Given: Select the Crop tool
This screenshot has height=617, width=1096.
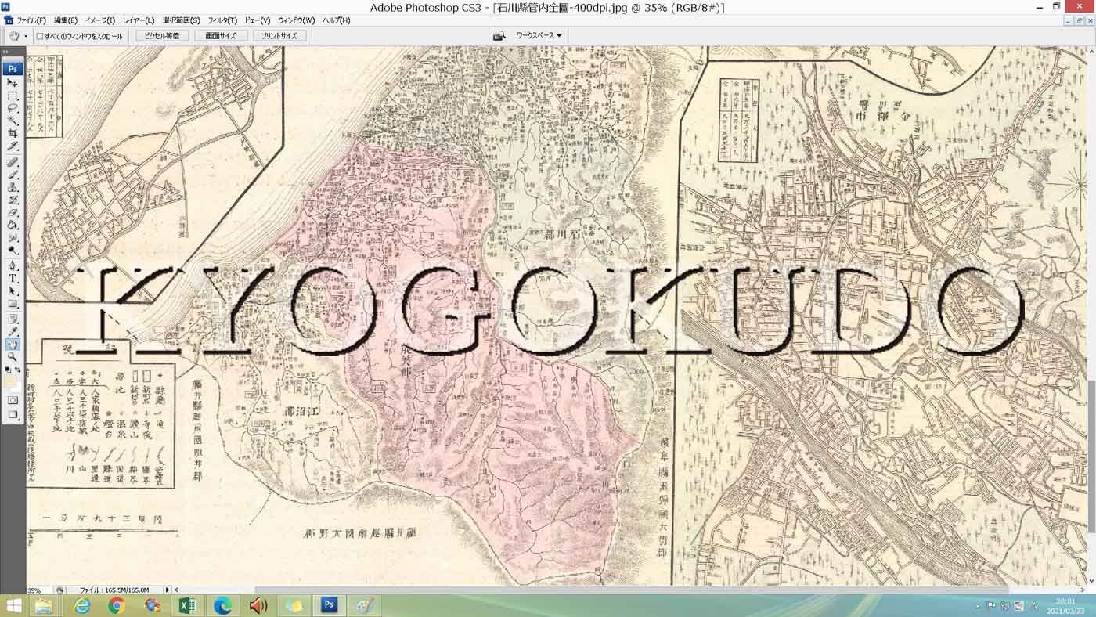Looking at the screenshot, I should (13, 133).
